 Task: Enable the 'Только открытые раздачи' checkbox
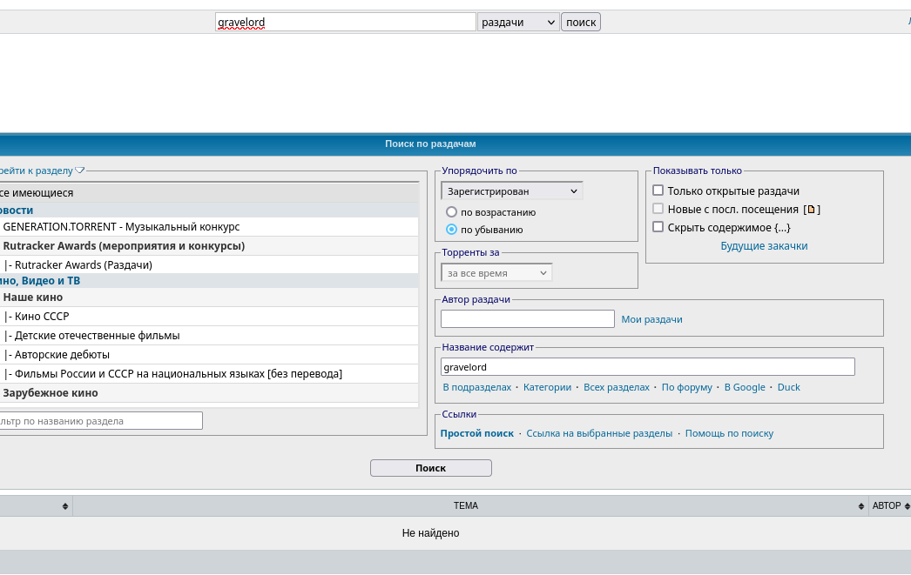coord(658,191)
